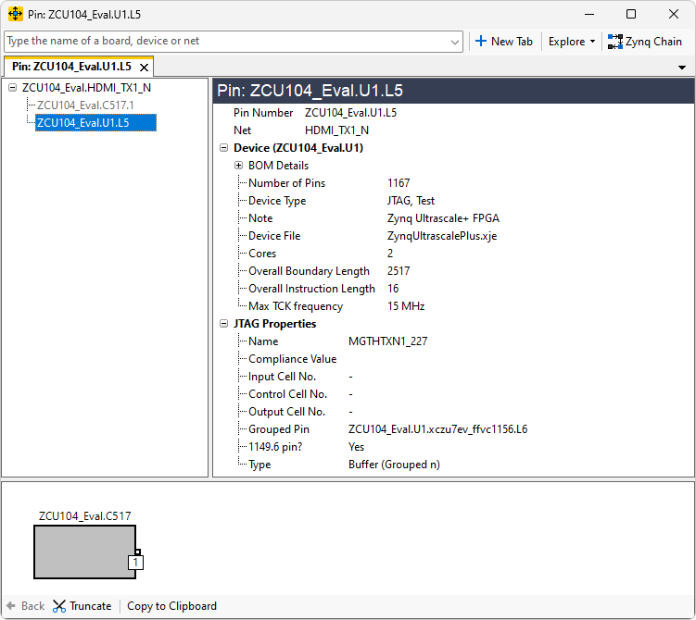
Task: Open the Explore dropdown menu
Action: click(x=571, y=42)
